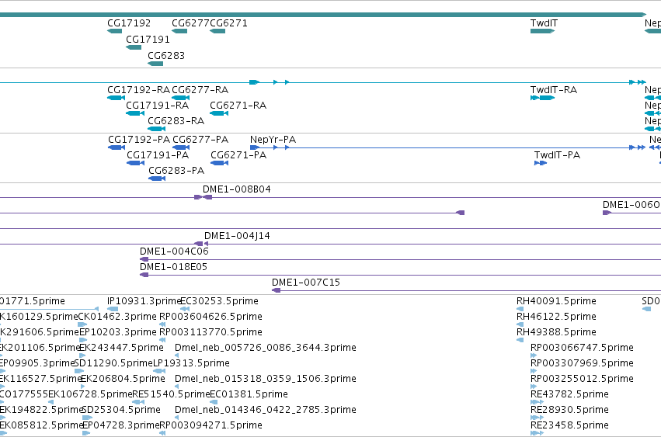Open EST RP003307969.5prime

tap(582, 364)
